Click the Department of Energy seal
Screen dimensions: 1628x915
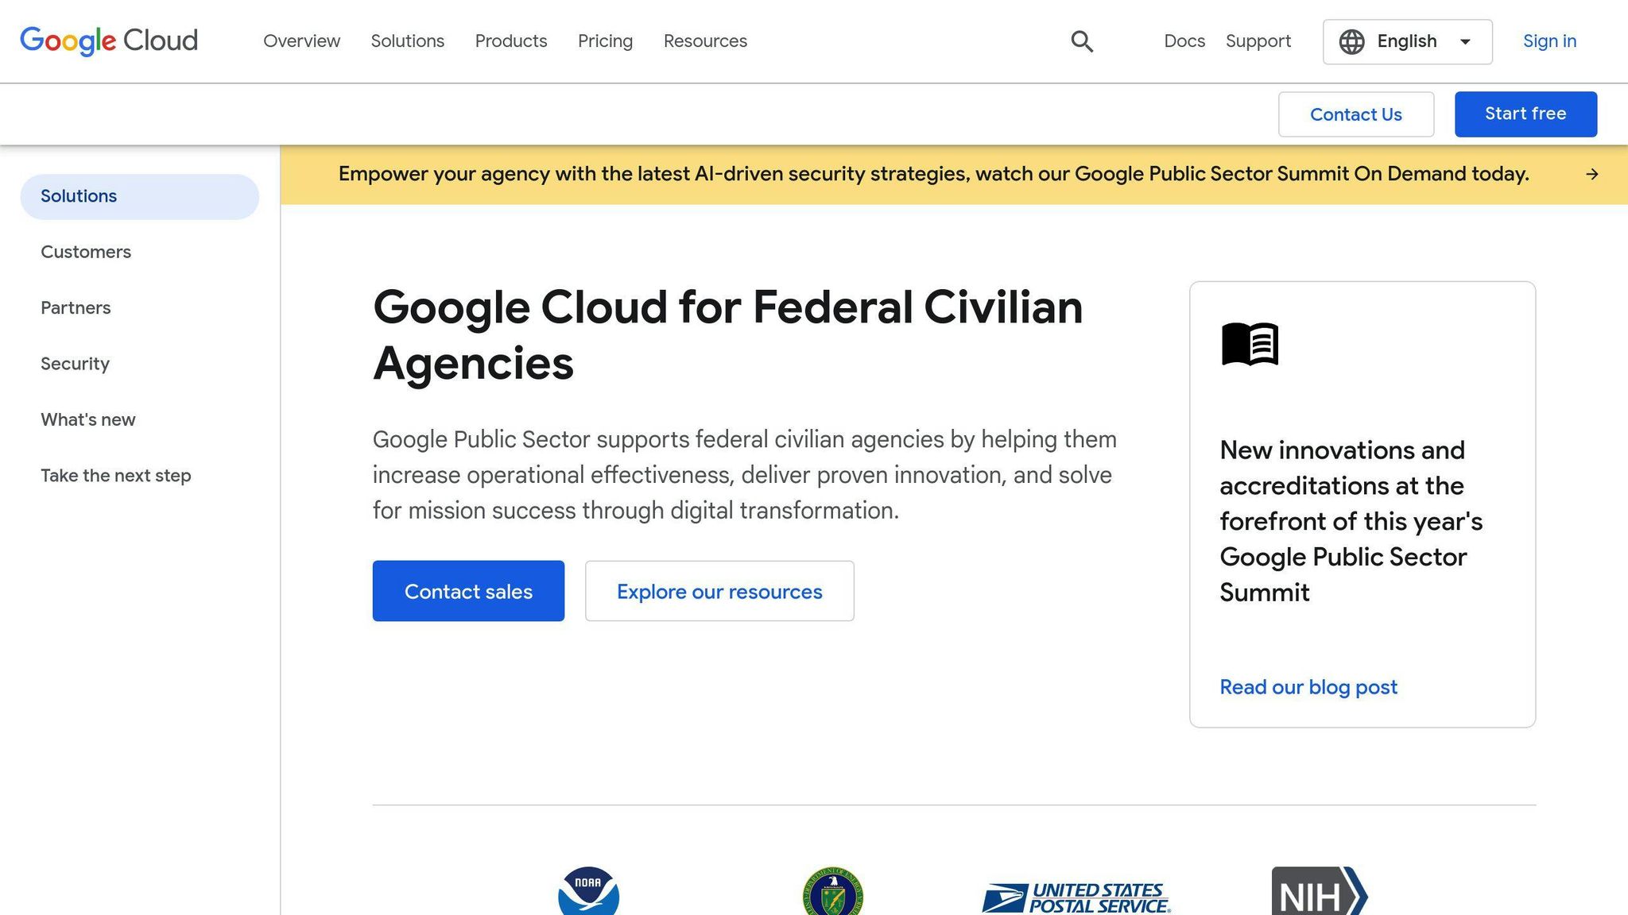pos(832,891)
